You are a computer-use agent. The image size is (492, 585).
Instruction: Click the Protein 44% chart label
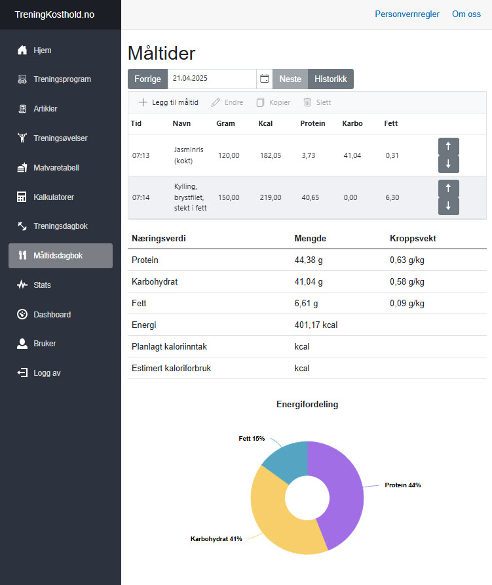[402, 485]
